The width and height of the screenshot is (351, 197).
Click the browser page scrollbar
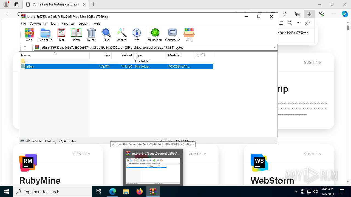(348, 28)
